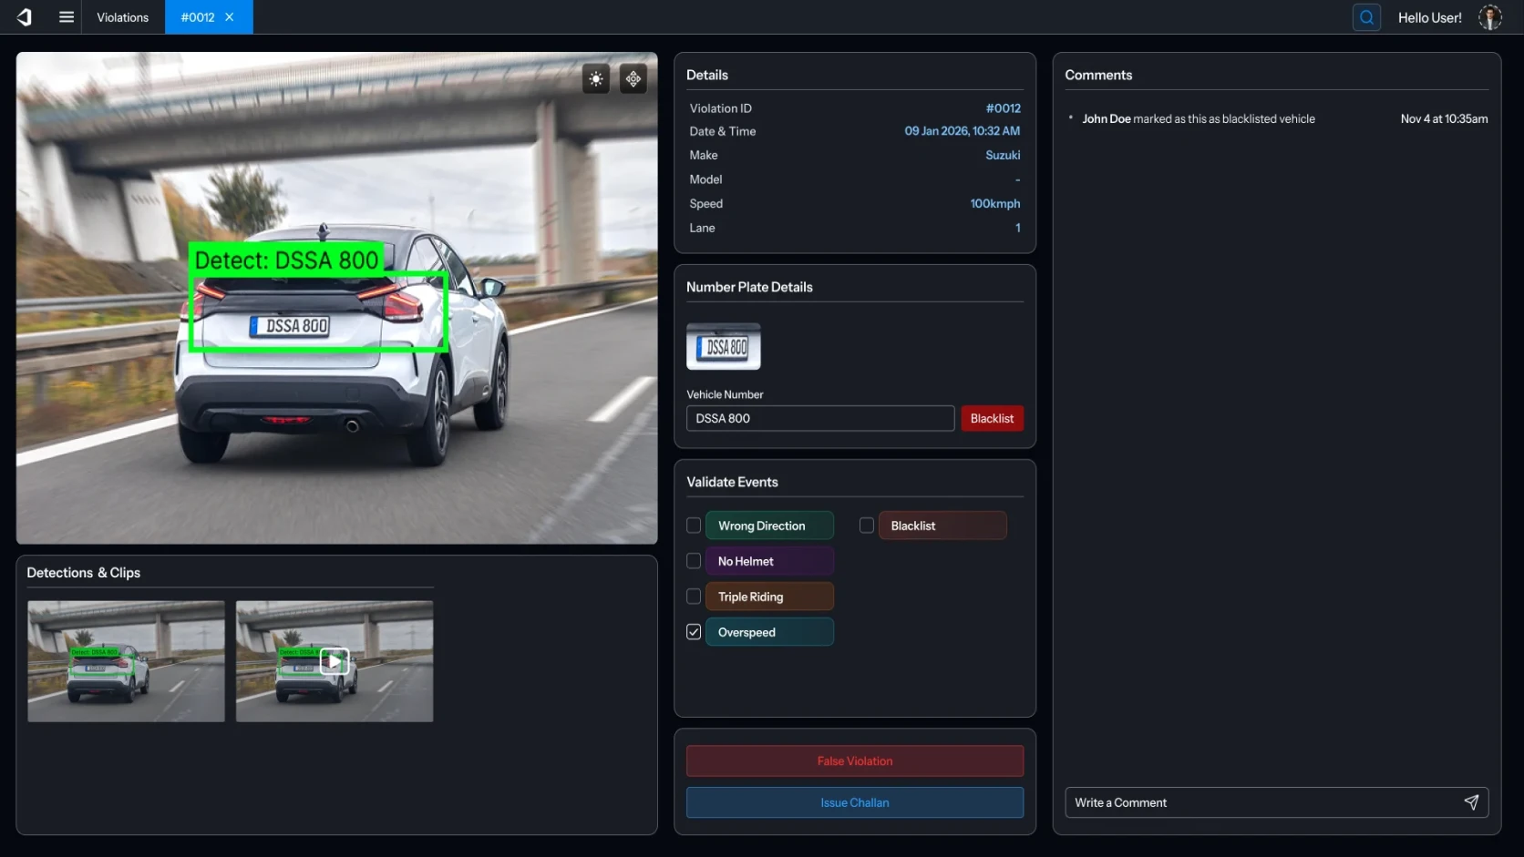This screenshot has height=857, width=1524.
Task: Switch to the Violations tab
Action: coord(122,17)
